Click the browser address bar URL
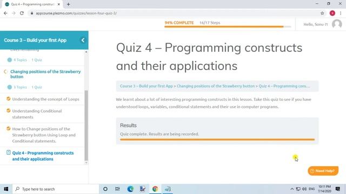 pos(76,13)
